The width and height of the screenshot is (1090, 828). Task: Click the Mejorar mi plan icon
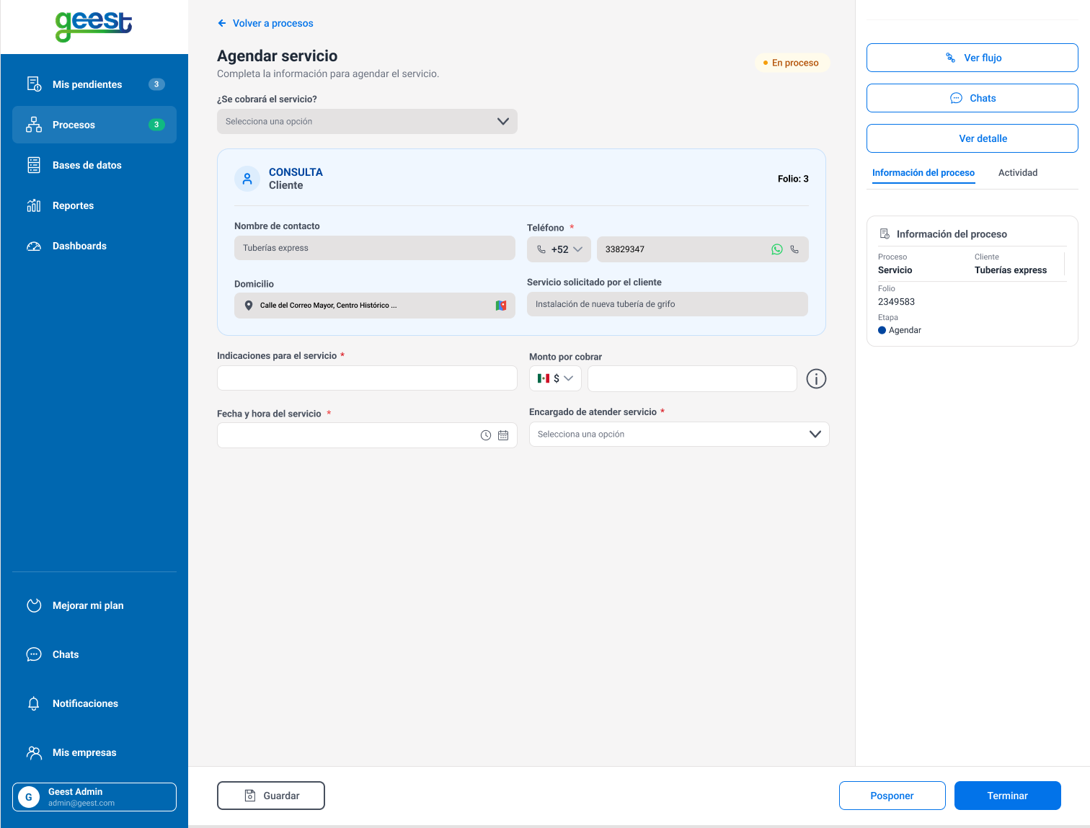(x=34, y=605)
